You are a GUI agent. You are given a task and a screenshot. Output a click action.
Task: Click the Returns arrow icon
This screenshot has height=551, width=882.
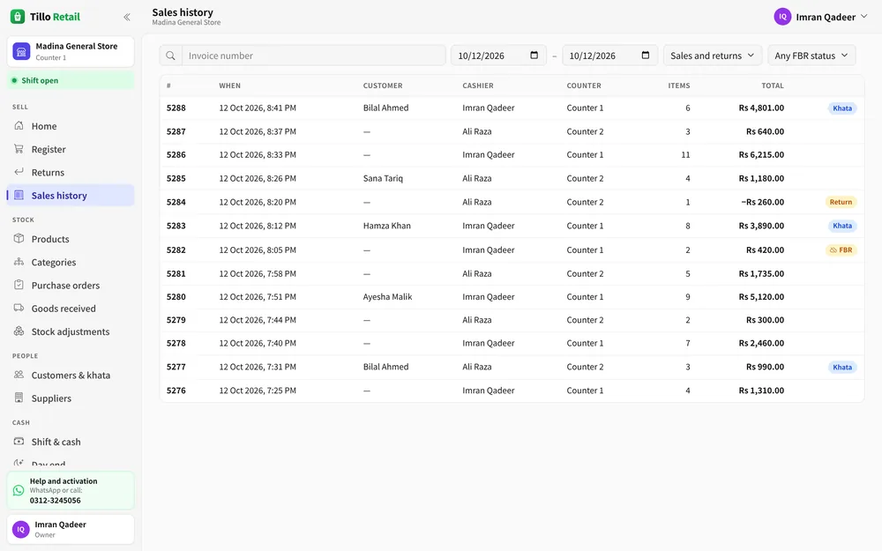pyautogui.click(x=19, y=172)
